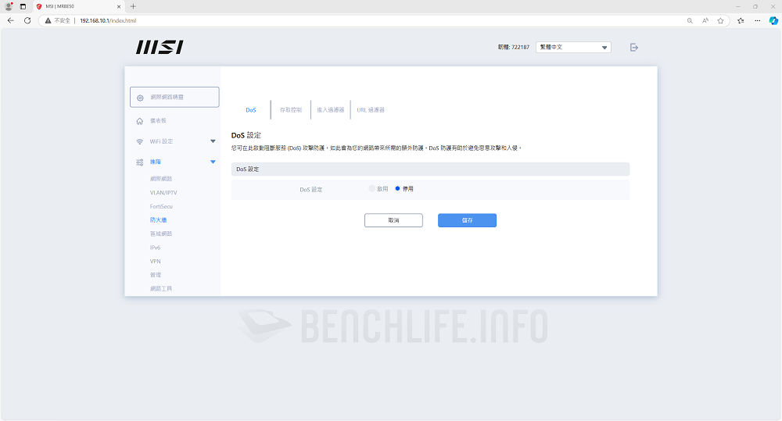Open the IPv6 settings page
Screen dimensions: 782x421
[x=155, y=248]
